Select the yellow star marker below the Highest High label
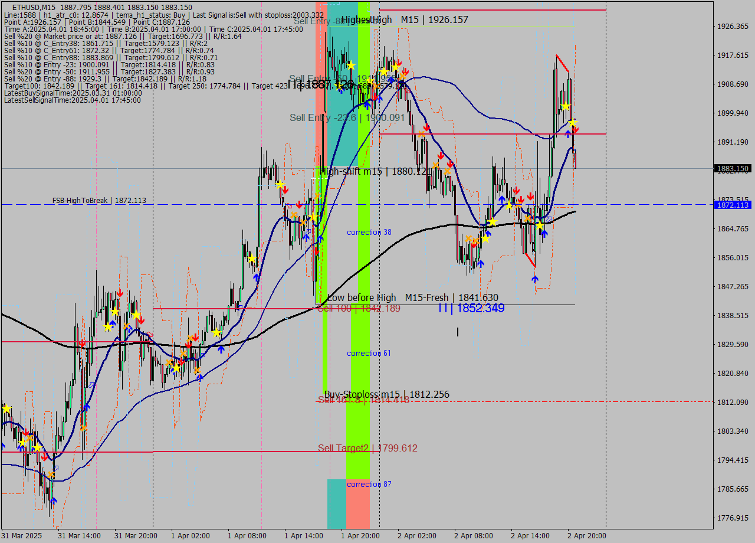 (351, 66)
